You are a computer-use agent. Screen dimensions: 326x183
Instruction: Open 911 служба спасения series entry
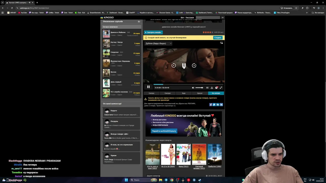pyautogui.click(x=121, y=93)
